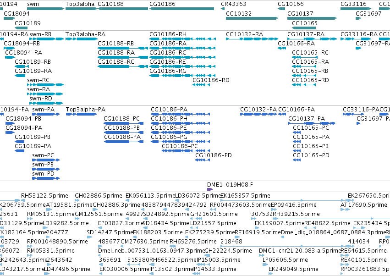Viewport: 390px width, 276px height.
Task: Open the CR43363 gene feature
Action: tap(223, 9)
